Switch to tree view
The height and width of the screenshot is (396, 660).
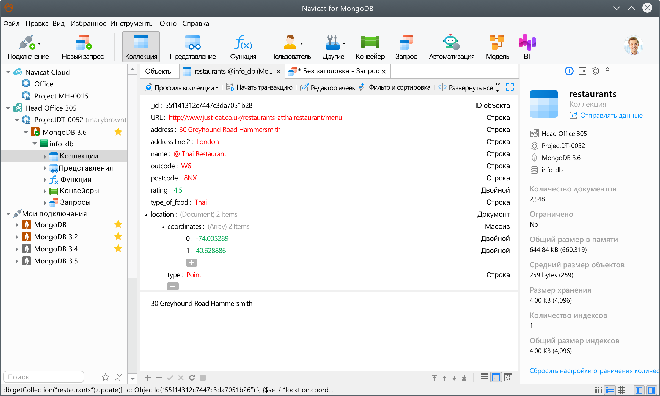click(x=496, y=378)
